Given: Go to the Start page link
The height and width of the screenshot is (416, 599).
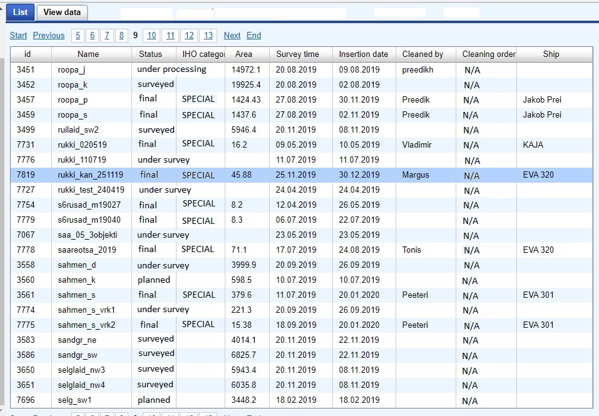Looking at the screenshot, I should point(18,36).
